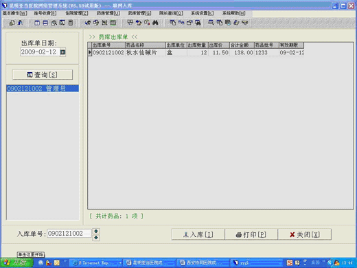Click the green screen toolbar icon

coord(113,23)
